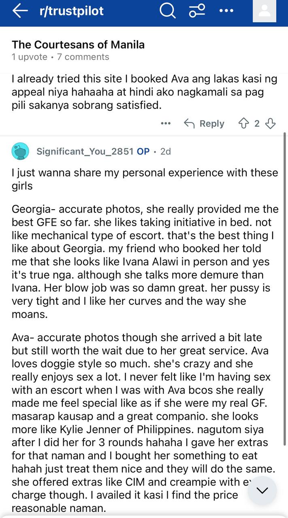Tap the 7 comments count
Image resolution: width=288 pixels, height=518 pixels.
[x=83, y=57]
